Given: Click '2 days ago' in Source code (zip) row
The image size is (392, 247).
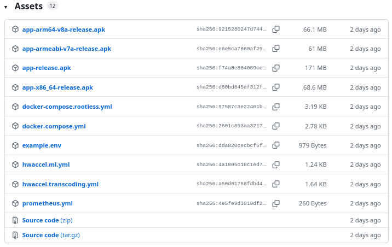Looking at the screenshot, I should tap(365, 221).
